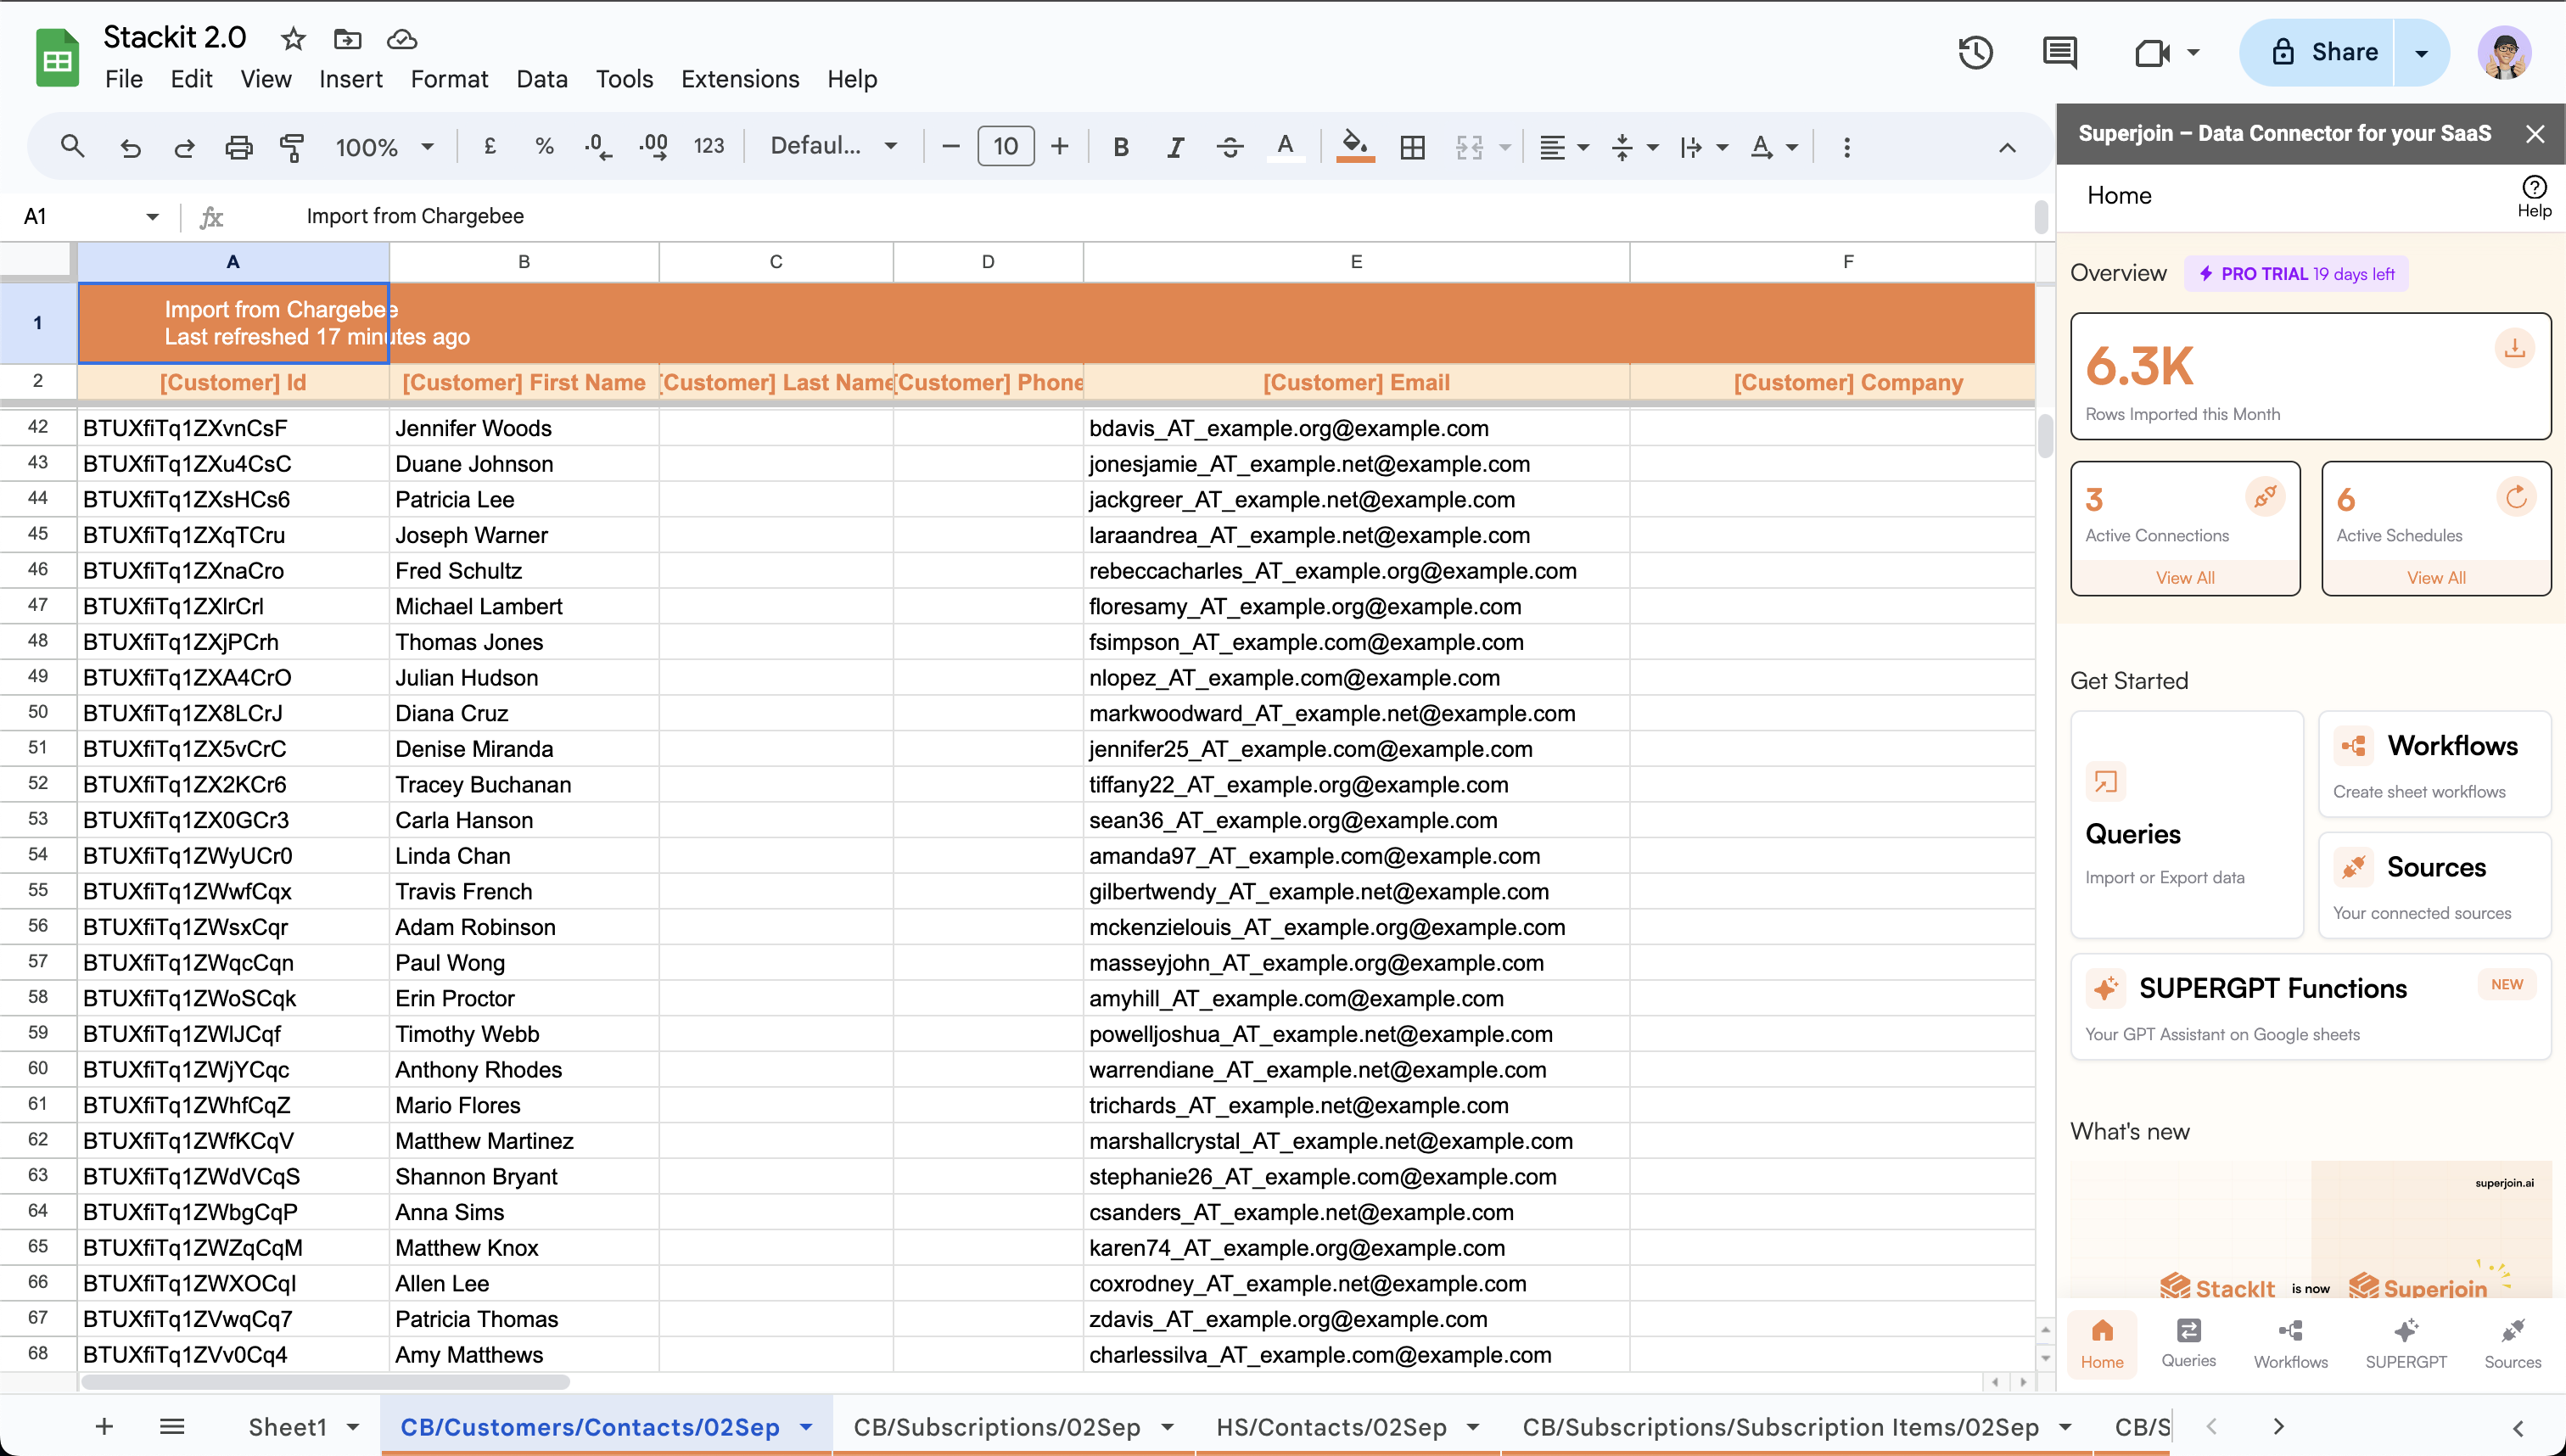Decrease font size with minus button
The width and height of the screenshot is (2566, 1456).
click(x=951, y=147)
